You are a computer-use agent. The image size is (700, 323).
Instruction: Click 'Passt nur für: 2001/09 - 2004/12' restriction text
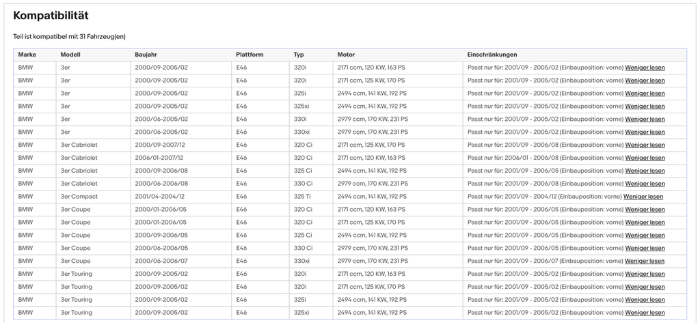tap(511, 197)
